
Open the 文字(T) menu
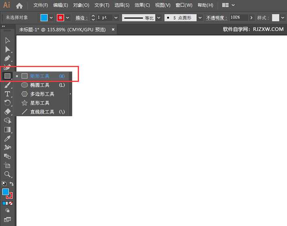(102, 5)
